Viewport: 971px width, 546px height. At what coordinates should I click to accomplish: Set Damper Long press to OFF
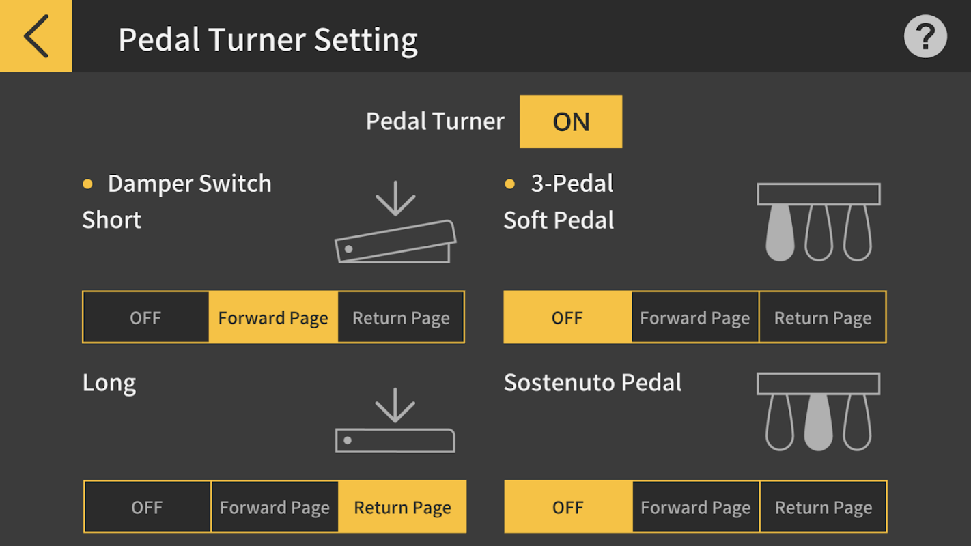[x=147, y=507]
